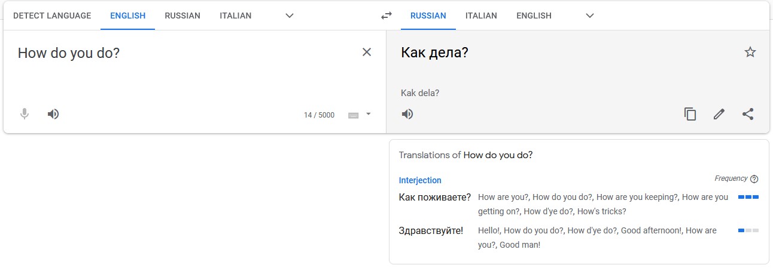
Task: Listen to the English source text
Action: point(53,114)
